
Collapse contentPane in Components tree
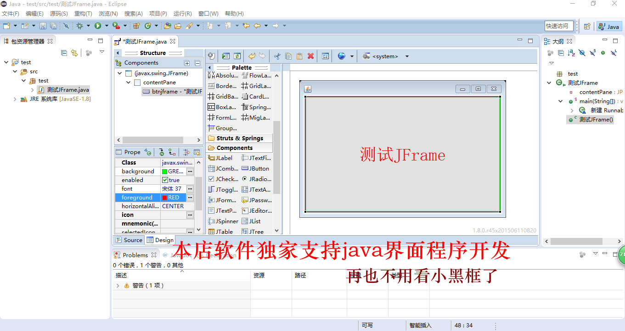(129, 83)
